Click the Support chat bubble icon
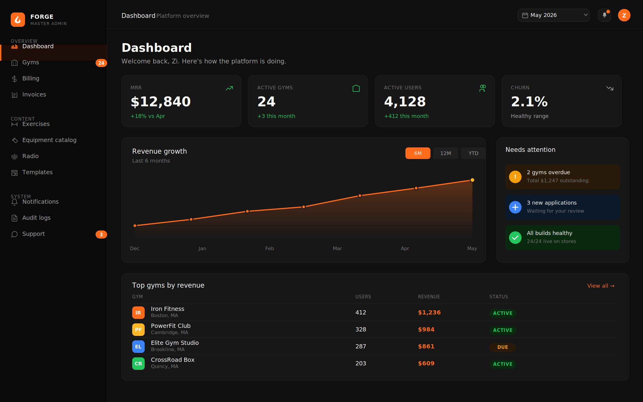The height and width of the screenshot is (402, 643). point(14,234)
